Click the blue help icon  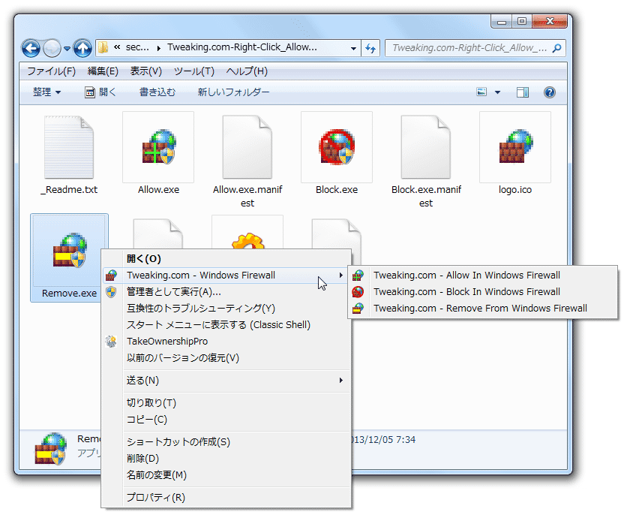550,92
